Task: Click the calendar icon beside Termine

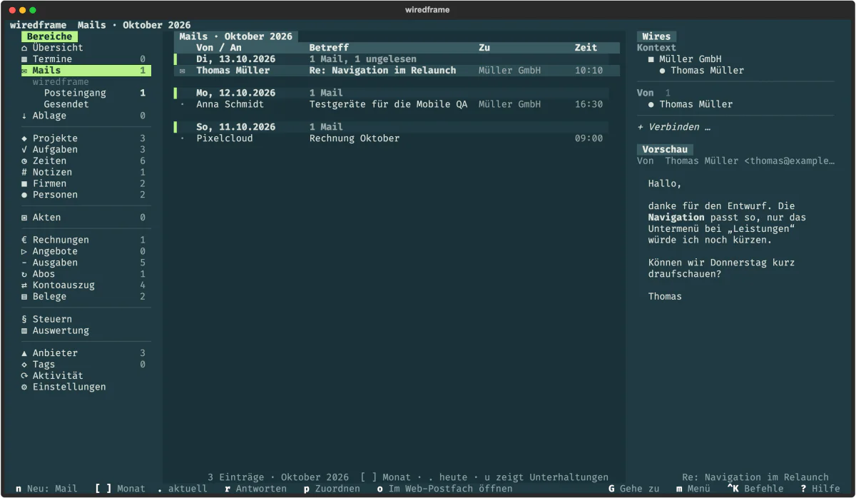Action: [x=24, y=59]
